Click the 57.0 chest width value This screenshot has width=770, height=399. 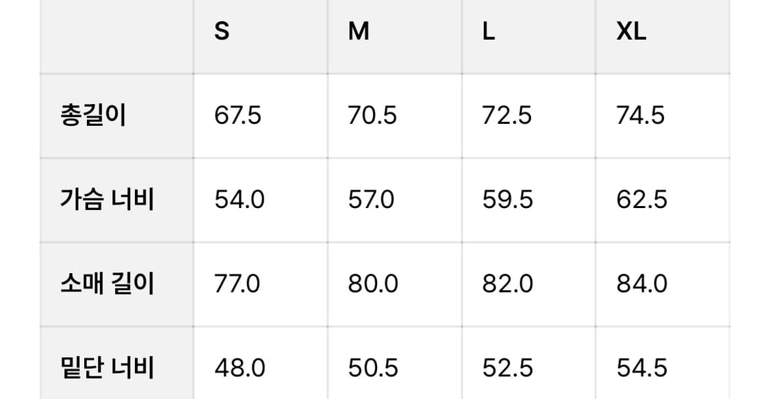coord(371,200)
